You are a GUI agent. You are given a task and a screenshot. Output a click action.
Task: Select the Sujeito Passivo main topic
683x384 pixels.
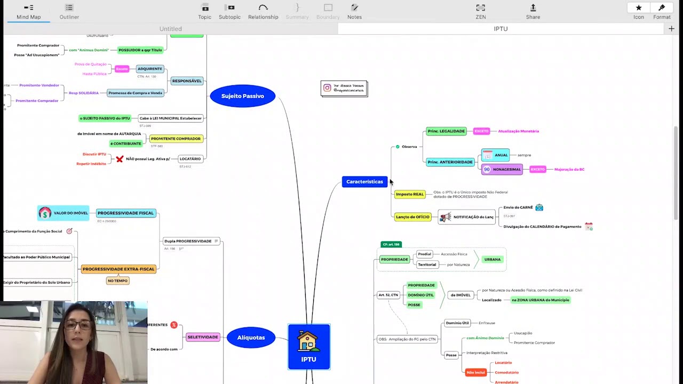[x=243, y=96]
